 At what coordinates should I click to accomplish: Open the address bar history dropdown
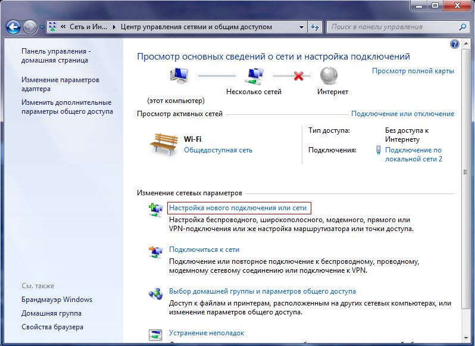(301, 27)
